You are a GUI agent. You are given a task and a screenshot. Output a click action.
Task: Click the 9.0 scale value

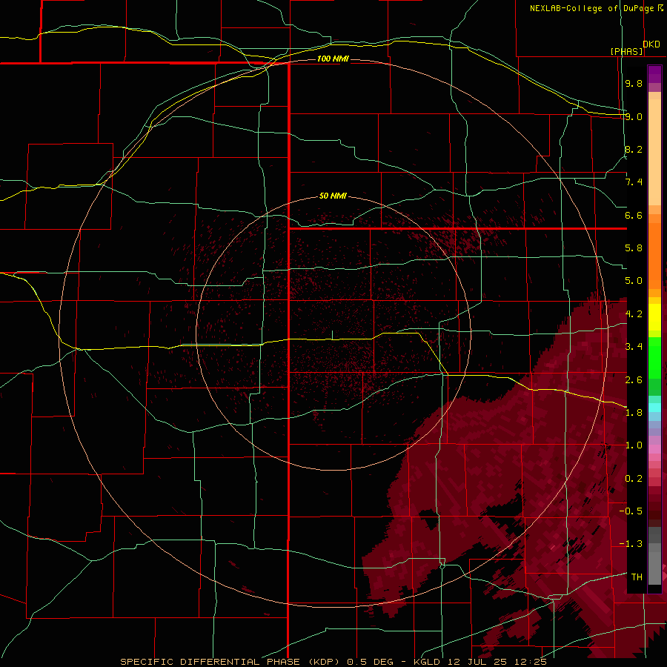tap(634, 116)
